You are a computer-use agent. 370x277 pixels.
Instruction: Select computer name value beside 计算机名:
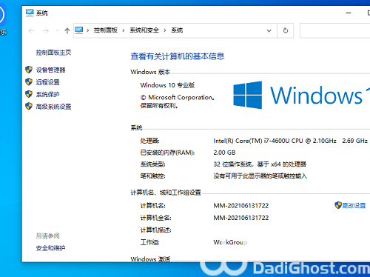click(x=241, y=206)
